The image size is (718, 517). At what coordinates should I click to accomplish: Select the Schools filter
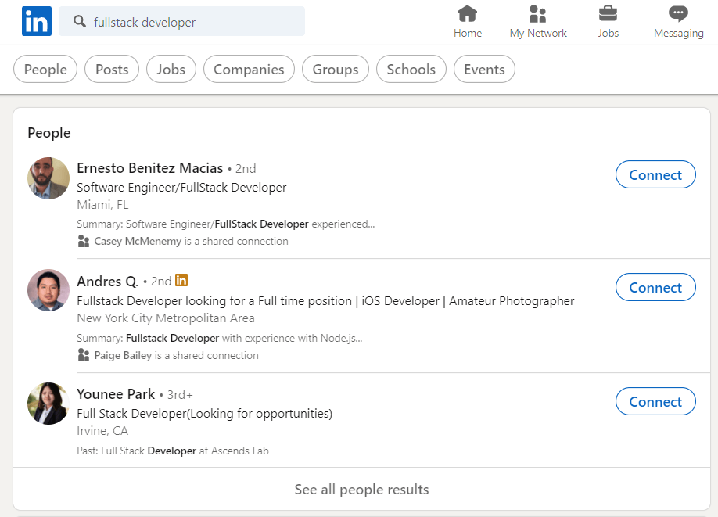(411, 70)
